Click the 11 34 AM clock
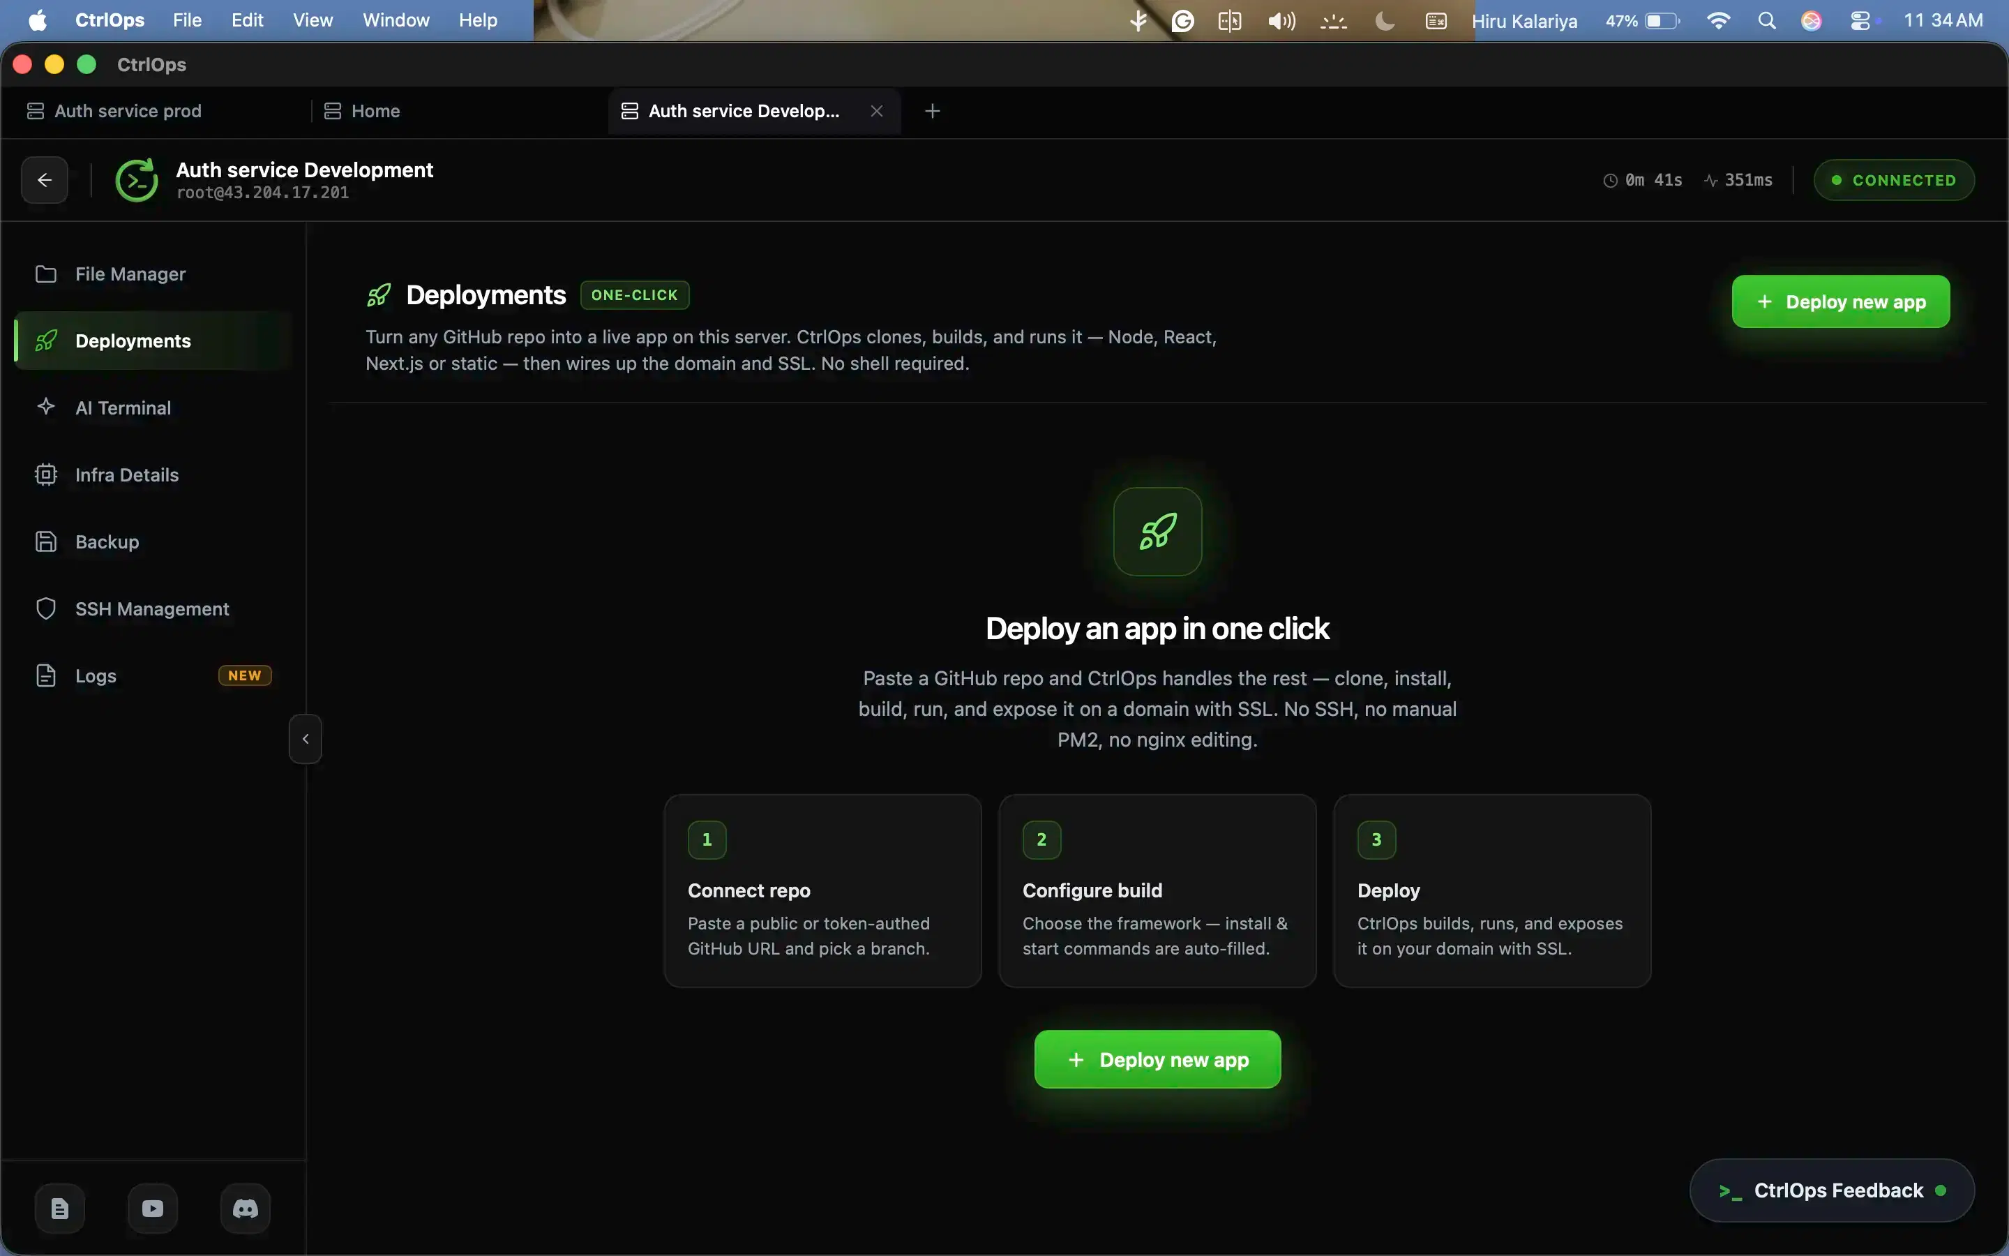 (1943, 20)
